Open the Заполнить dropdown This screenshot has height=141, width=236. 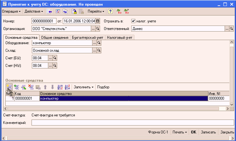click(84, 87)
